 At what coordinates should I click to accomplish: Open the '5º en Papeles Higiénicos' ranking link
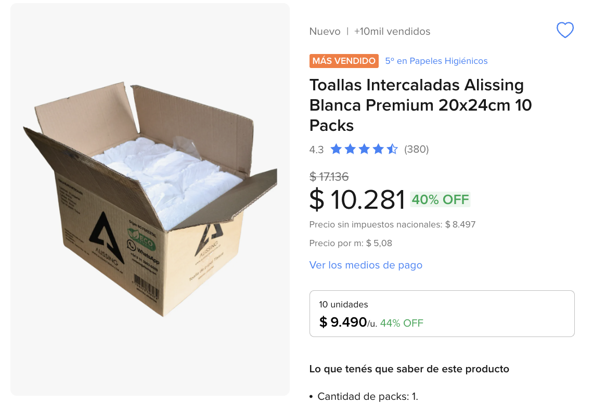coord(436,61)
